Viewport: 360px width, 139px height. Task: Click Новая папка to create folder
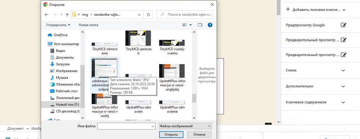coord(88,25)
